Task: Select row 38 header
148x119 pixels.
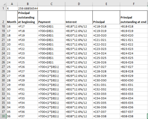Action: pyautogui.click(x=3, y=116)
